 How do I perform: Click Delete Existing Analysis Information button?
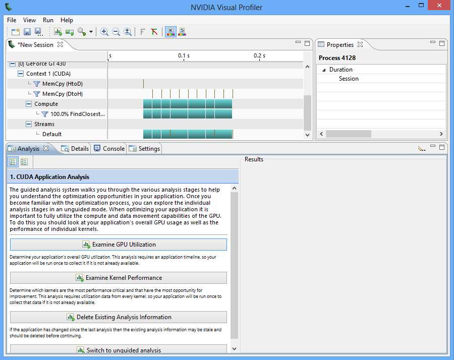pyautogui.click(x=119, y=317)
